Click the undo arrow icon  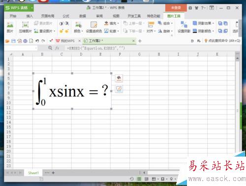coord(37,41)
